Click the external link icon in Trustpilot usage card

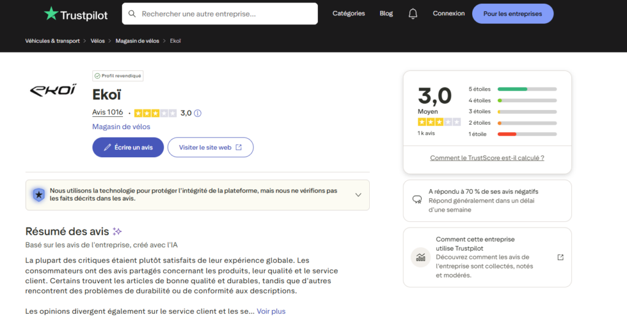(560, 257)
